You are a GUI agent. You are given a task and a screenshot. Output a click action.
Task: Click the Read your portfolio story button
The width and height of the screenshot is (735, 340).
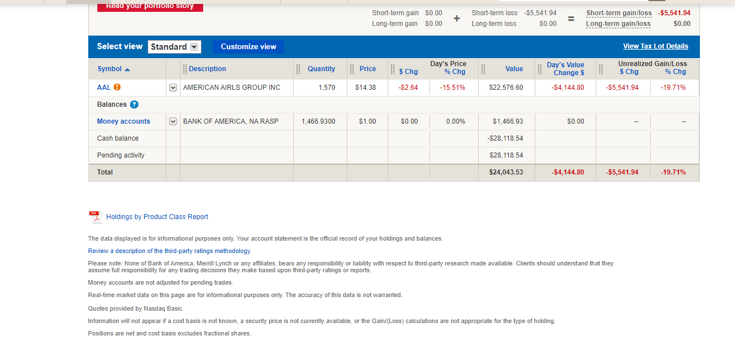pyautogui.click(x=150, y=6)
